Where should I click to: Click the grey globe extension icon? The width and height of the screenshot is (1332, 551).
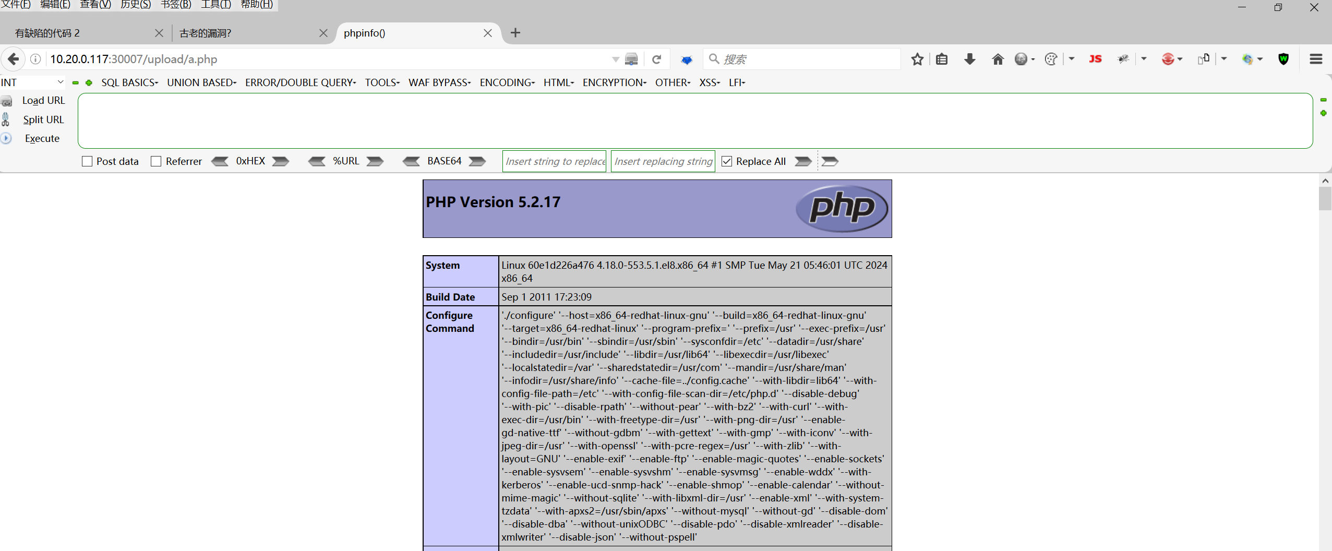tap(1021, 59)
